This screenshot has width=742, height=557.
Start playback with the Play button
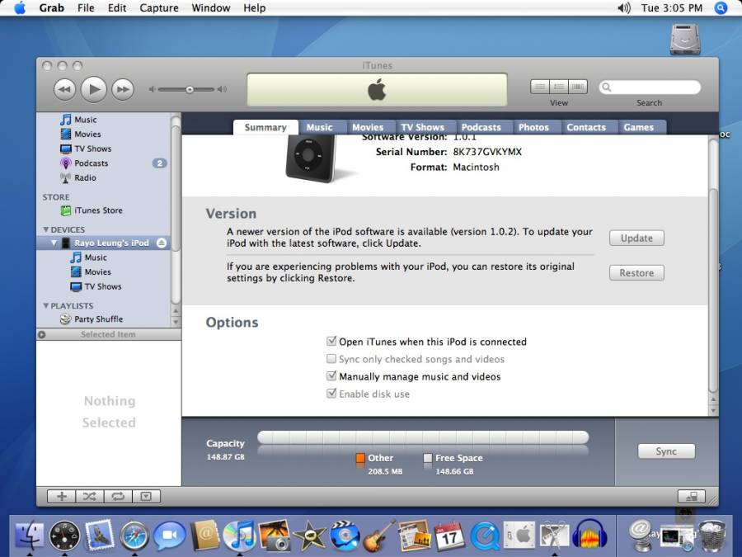94,89
